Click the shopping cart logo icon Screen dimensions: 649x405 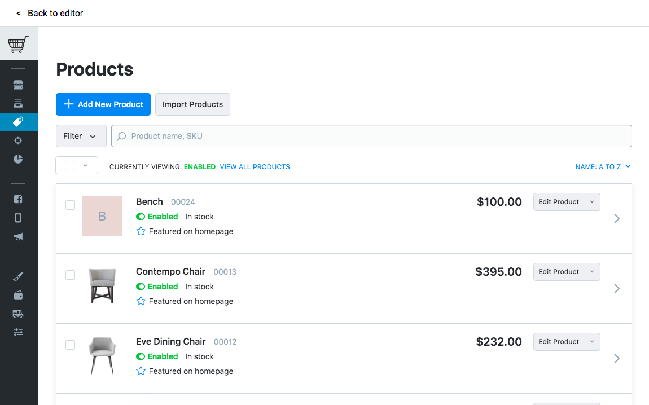click(x=19, y=44)
